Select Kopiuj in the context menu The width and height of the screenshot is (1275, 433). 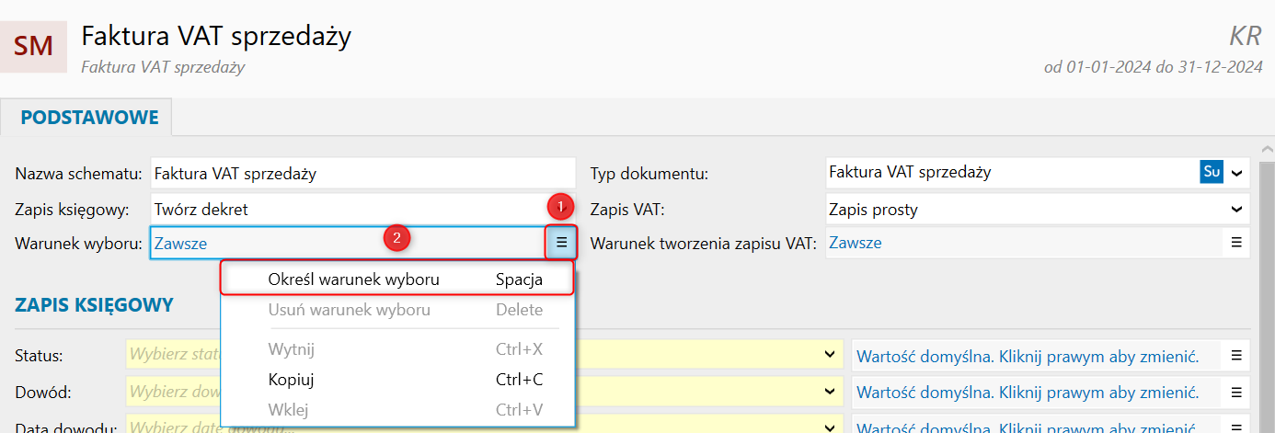tap(291, 380)
